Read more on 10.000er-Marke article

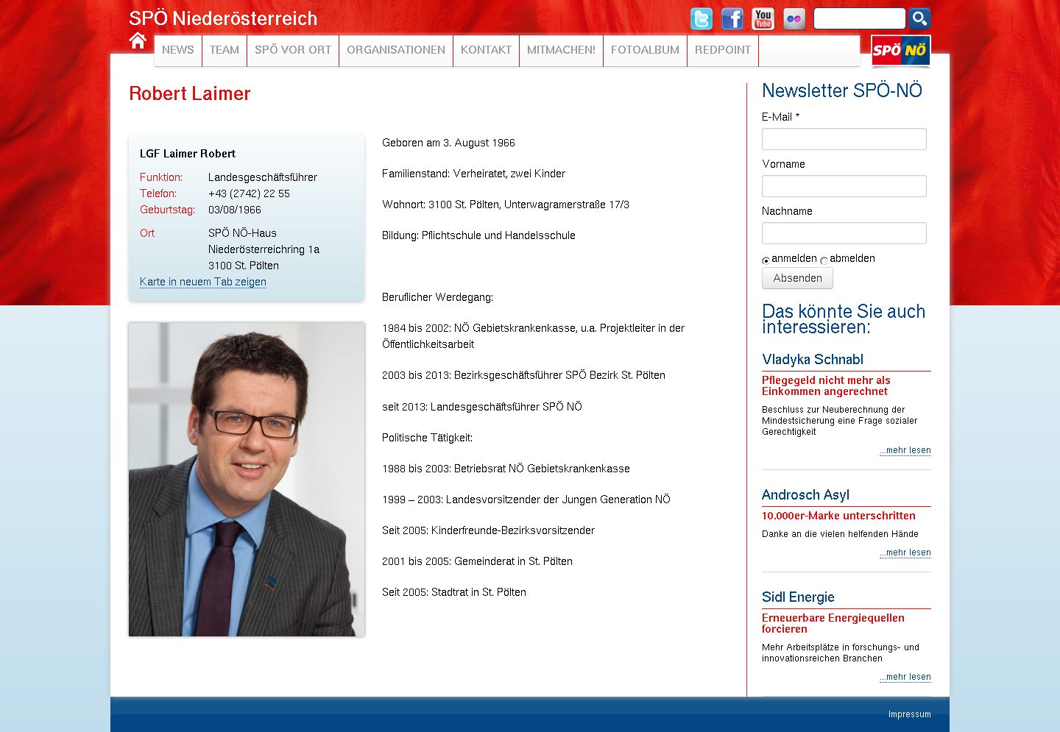905,552
